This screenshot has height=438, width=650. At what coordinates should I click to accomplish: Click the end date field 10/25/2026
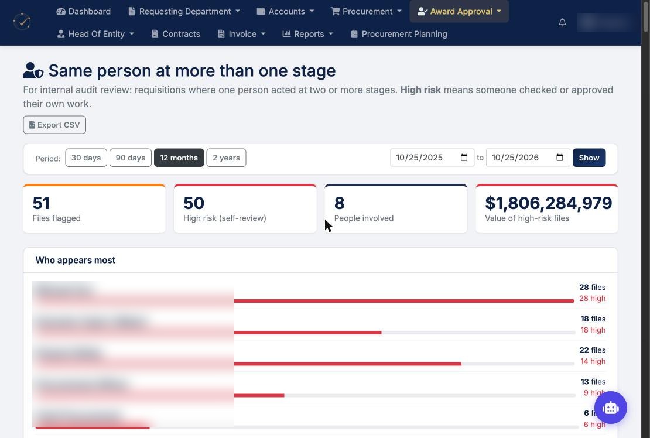(x=528, y=158)
